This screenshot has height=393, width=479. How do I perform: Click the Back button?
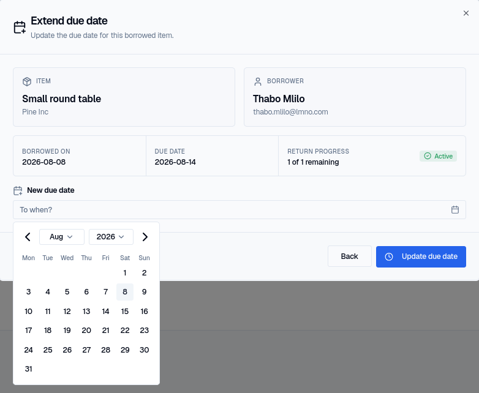coord(350,256)
